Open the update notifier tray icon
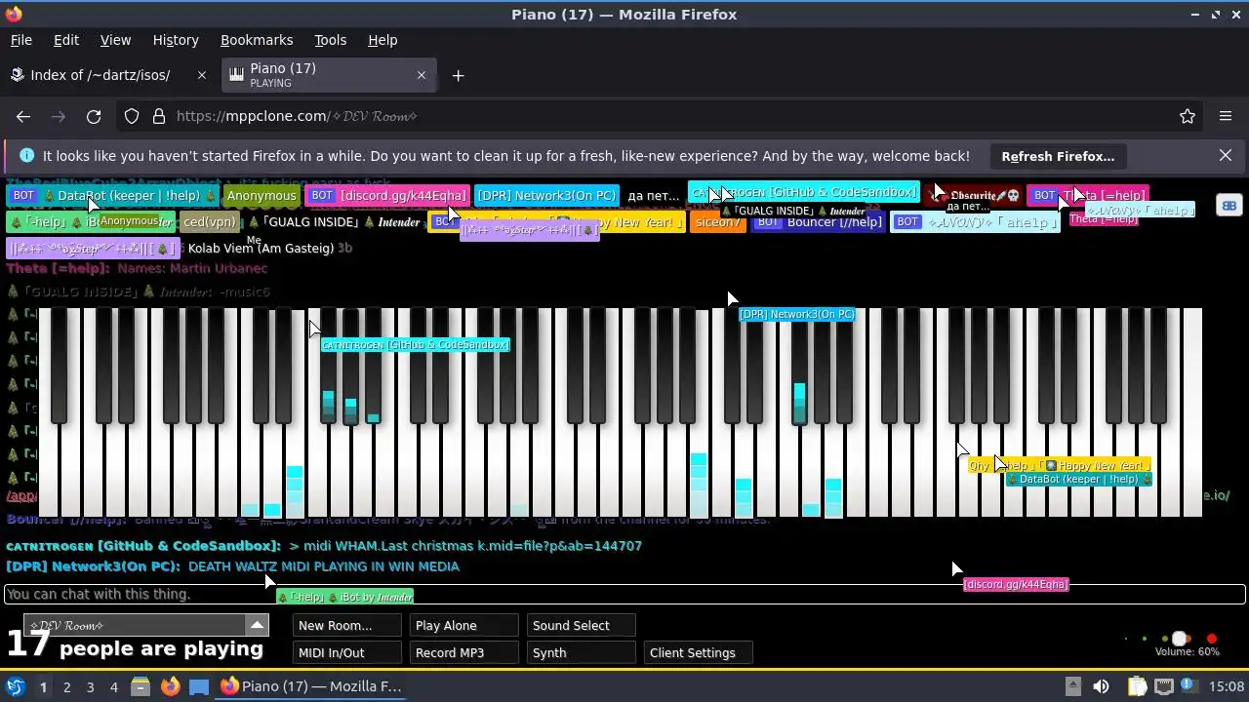The image size is (1249, 702). click(1191, 686)
